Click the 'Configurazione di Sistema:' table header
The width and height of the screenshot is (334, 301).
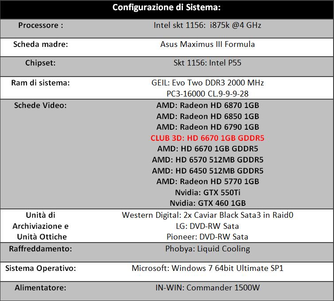167,8
